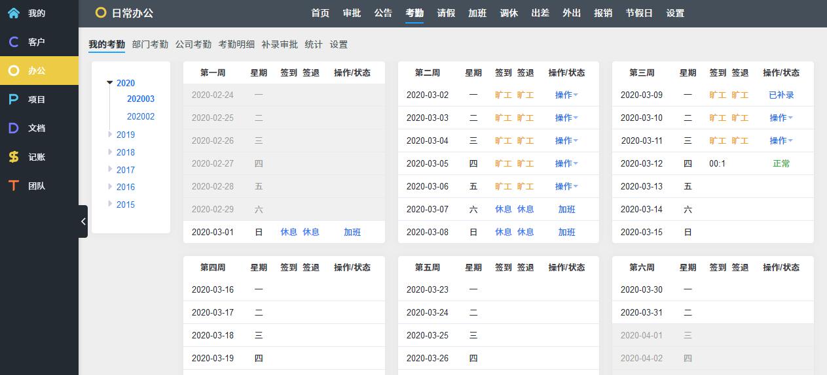Open the 请假 menu in top navigation
This screenshot has width=827, height=375.
pos(446,13)
